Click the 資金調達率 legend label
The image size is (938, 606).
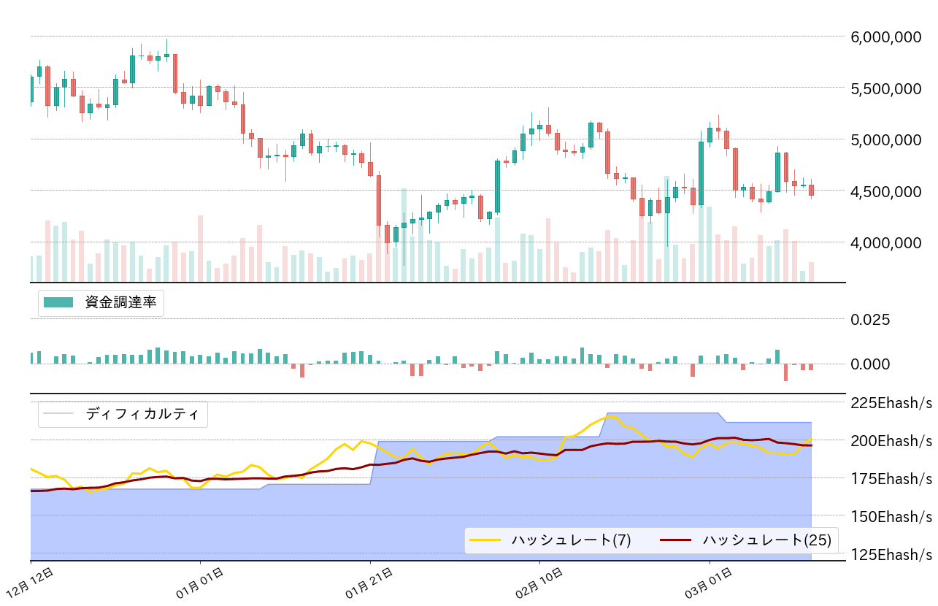tap(120, 303)
